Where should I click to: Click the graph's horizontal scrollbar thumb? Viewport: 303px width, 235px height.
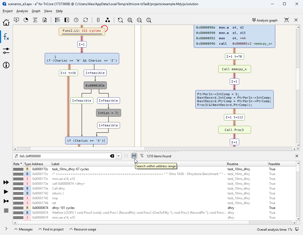[87, 149]
